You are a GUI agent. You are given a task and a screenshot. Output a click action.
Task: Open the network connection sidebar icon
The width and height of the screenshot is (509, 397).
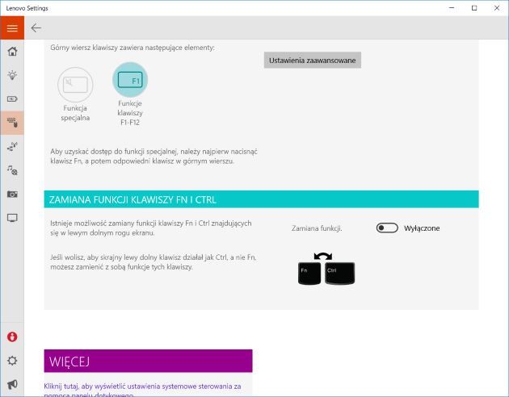click(12, 147)
